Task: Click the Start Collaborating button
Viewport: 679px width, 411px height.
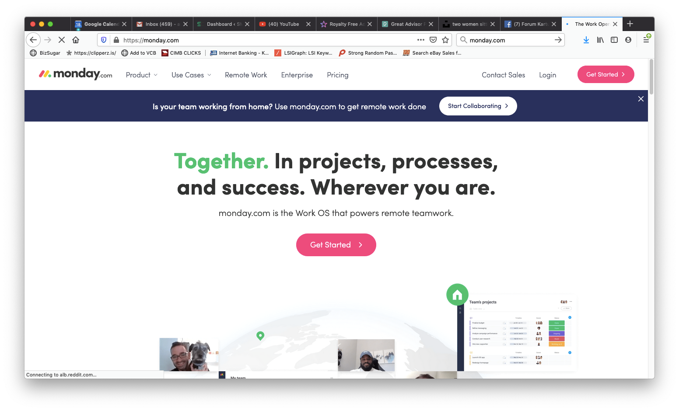Action: [x=478, y=106]
